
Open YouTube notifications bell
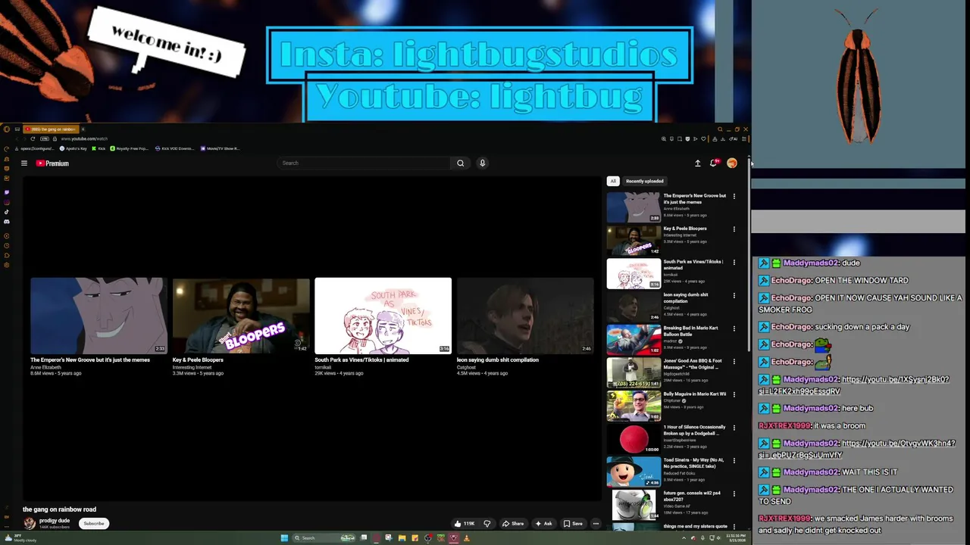[714, 163]
